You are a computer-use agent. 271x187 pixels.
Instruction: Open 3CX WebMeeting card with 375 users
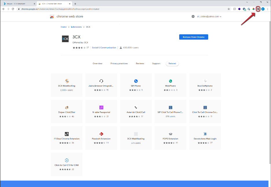tap(136, 138)
